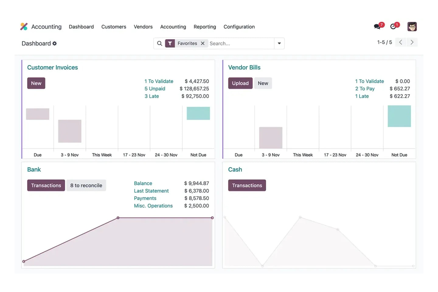438x292 pixels.
Task: Open the 3 Late invoices link
Action: [x=152, y=96]
